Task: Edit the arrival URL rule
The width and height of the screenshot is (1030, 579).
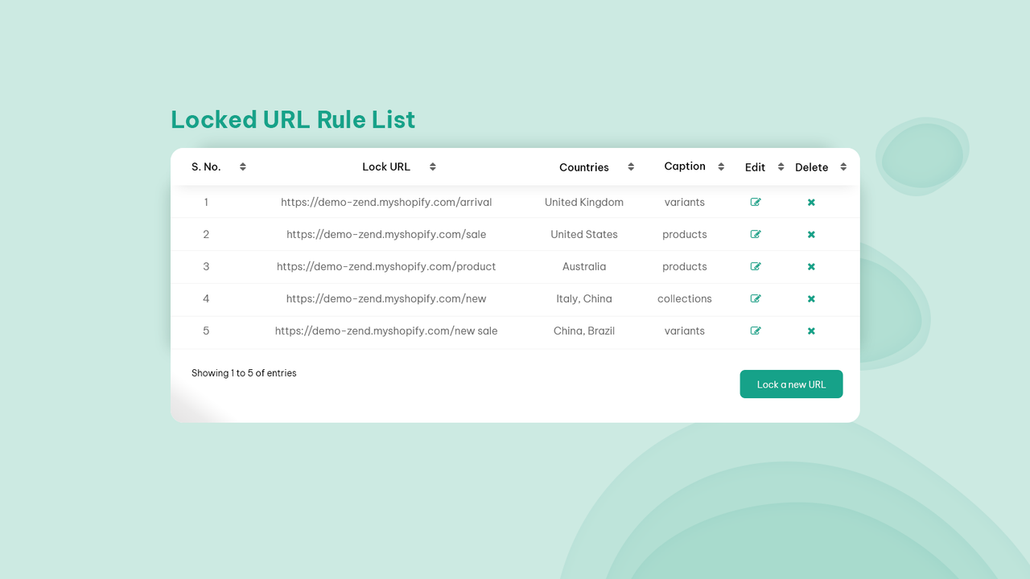Action: [x=756, y=202]
